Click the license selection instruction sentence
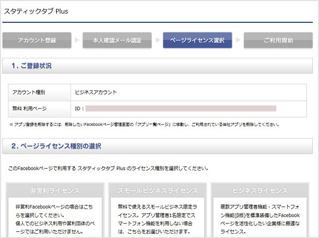Screen dimensions: 319x238 pos(108,168)
